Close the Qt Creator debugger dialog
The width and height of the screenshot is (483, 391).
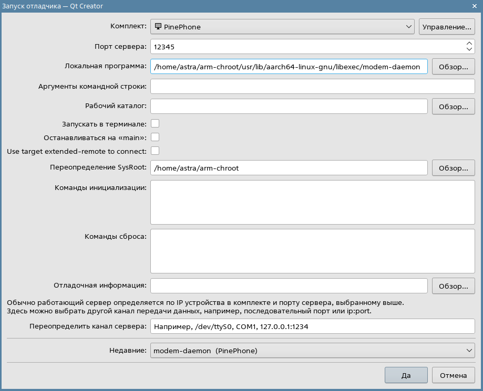point(475,6)
